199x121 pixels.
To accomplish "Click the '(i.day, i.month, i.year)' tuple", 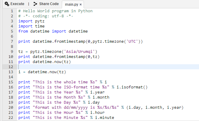I will 155,108.
